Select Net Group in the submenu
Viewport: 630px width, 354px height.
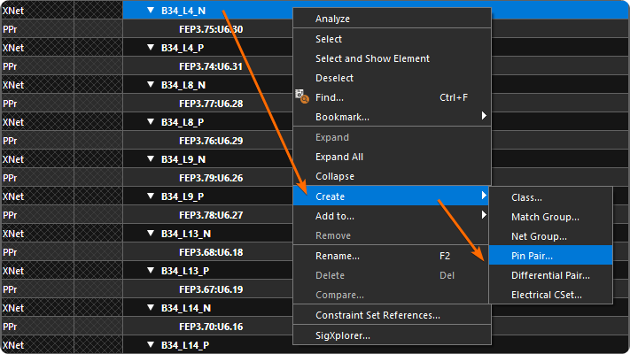click(539, 236)
